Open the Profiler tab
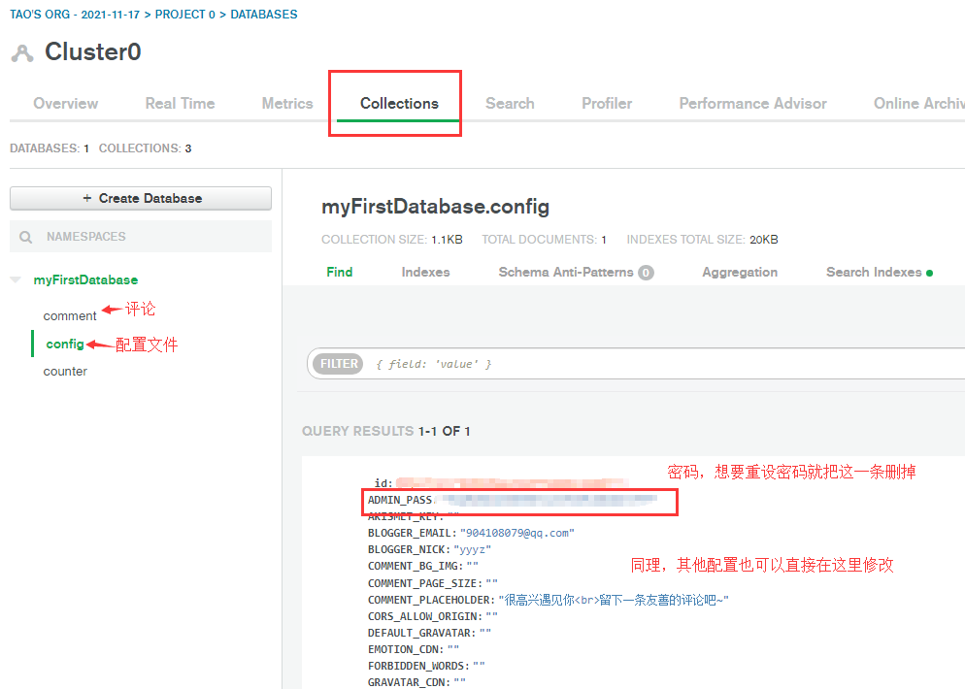This screenshot has height=689, width=965. point(607,103)
